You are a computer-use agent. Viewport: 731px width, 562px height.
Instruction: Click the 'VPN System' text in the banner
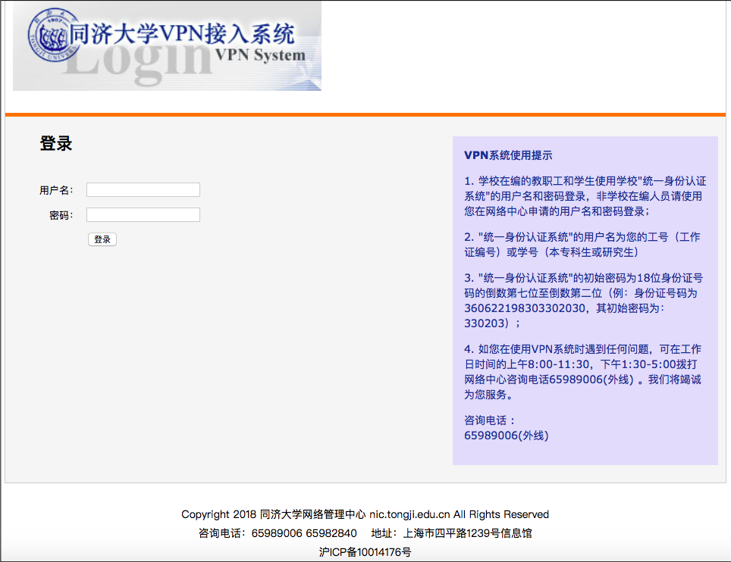[259, 55]
